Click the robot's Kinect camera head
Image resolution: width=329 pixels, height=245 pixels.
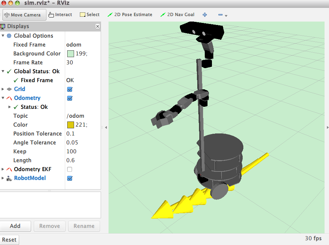pos(201,30)
